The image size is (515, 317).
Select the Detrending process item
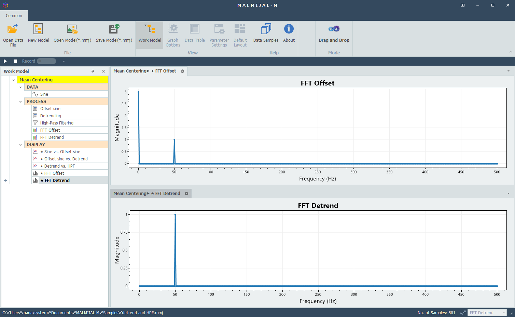click(70, 116)
